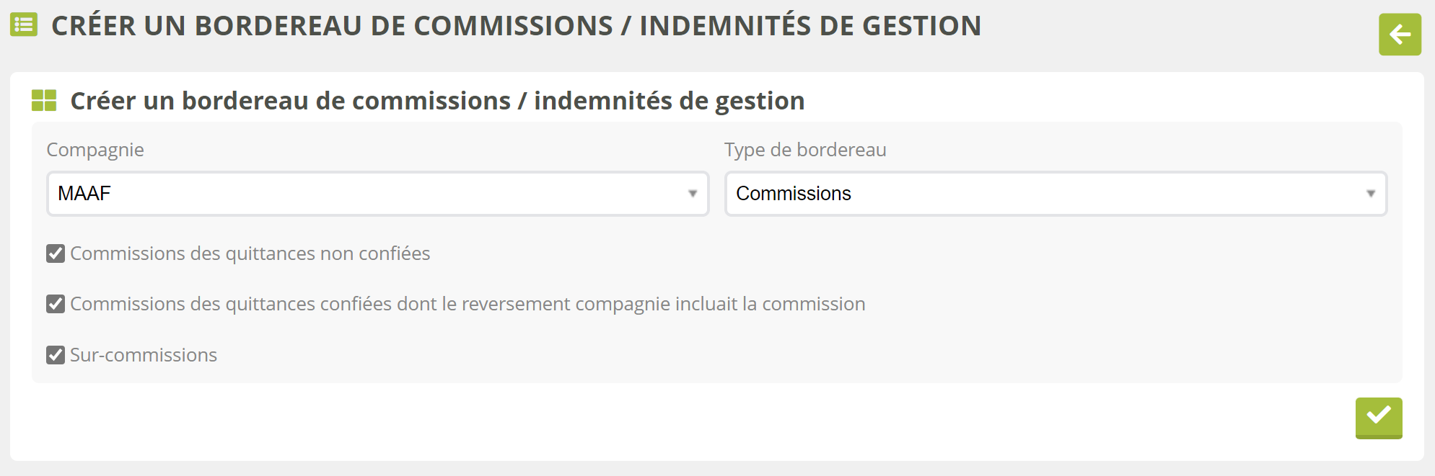Click the Compagnie field label

click(x=95, y=150)
